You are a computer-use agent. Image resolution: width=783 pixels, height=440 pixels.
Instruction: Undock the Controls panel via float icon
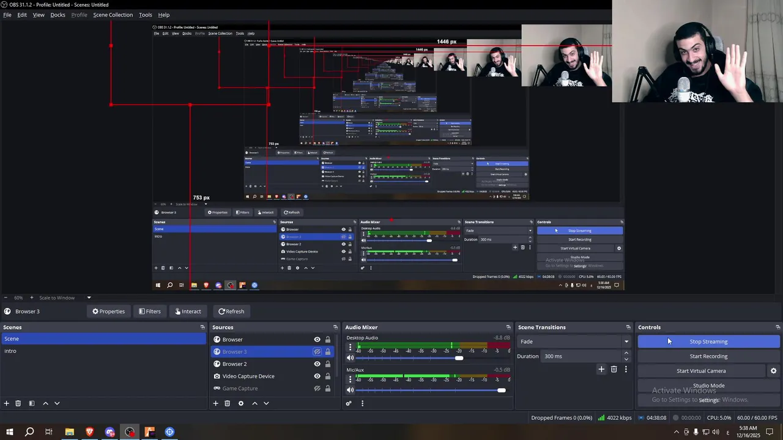pyautogui.click(x=777, y=328)
